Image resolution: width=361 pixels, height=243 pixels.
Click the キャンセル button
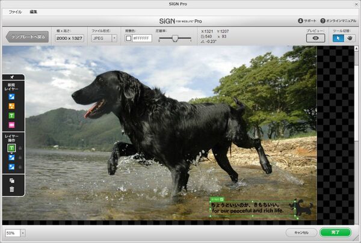pos(301,233)
